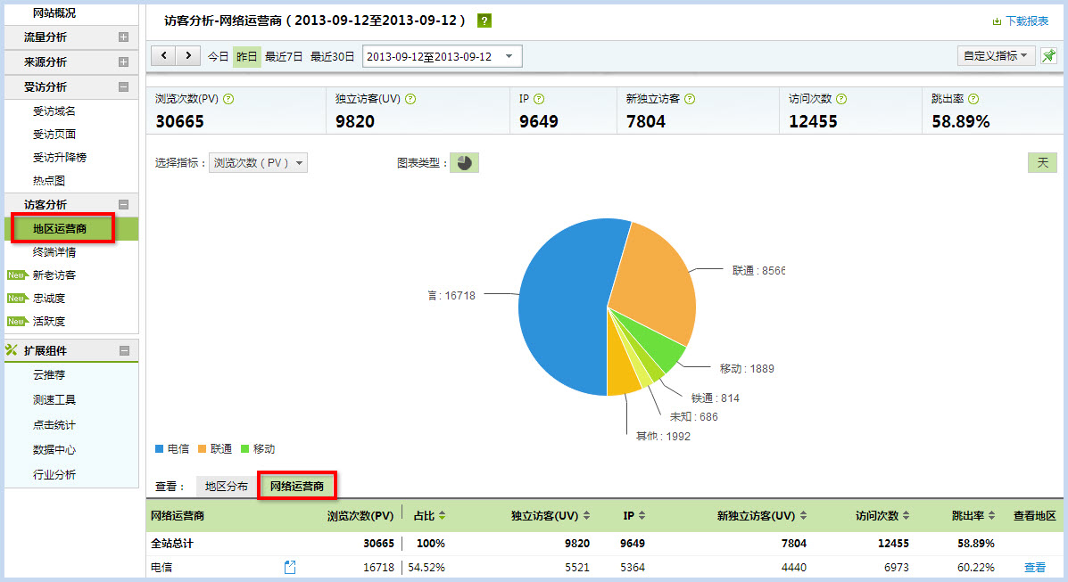
Task: Click help icon next to 浏览次数(PV)
Action: pyautogui.click(x=228, y=99)
